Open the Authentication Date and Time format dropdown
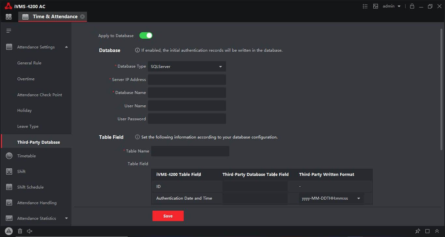This screenshot has height=237, width=445. (331, 198)
